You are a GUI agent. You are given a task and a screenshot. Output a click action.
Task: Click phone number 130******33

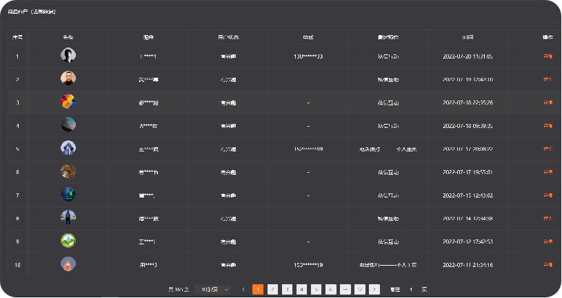point(308,56)
